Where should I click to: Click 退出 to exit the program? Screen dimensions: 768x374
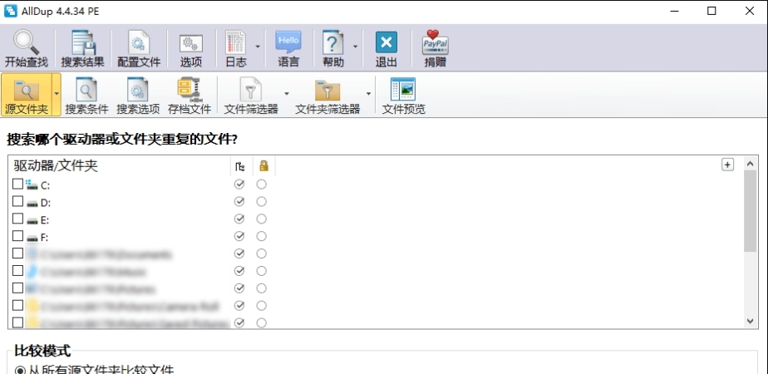[386, 49]
